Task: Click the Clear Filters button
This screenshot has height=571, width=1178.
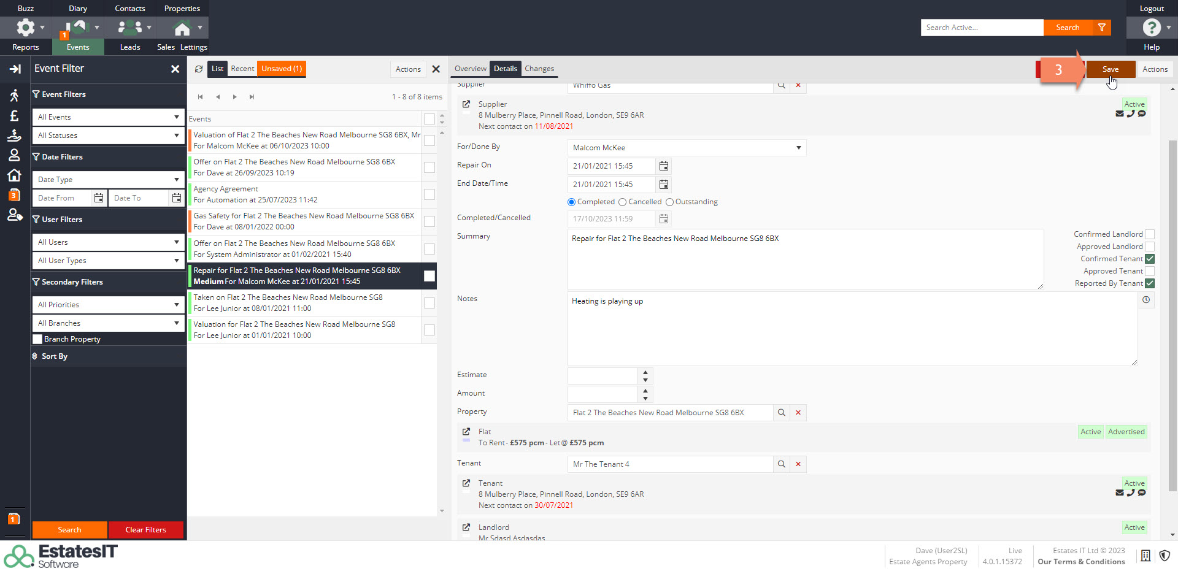Action: coord(145,530)
